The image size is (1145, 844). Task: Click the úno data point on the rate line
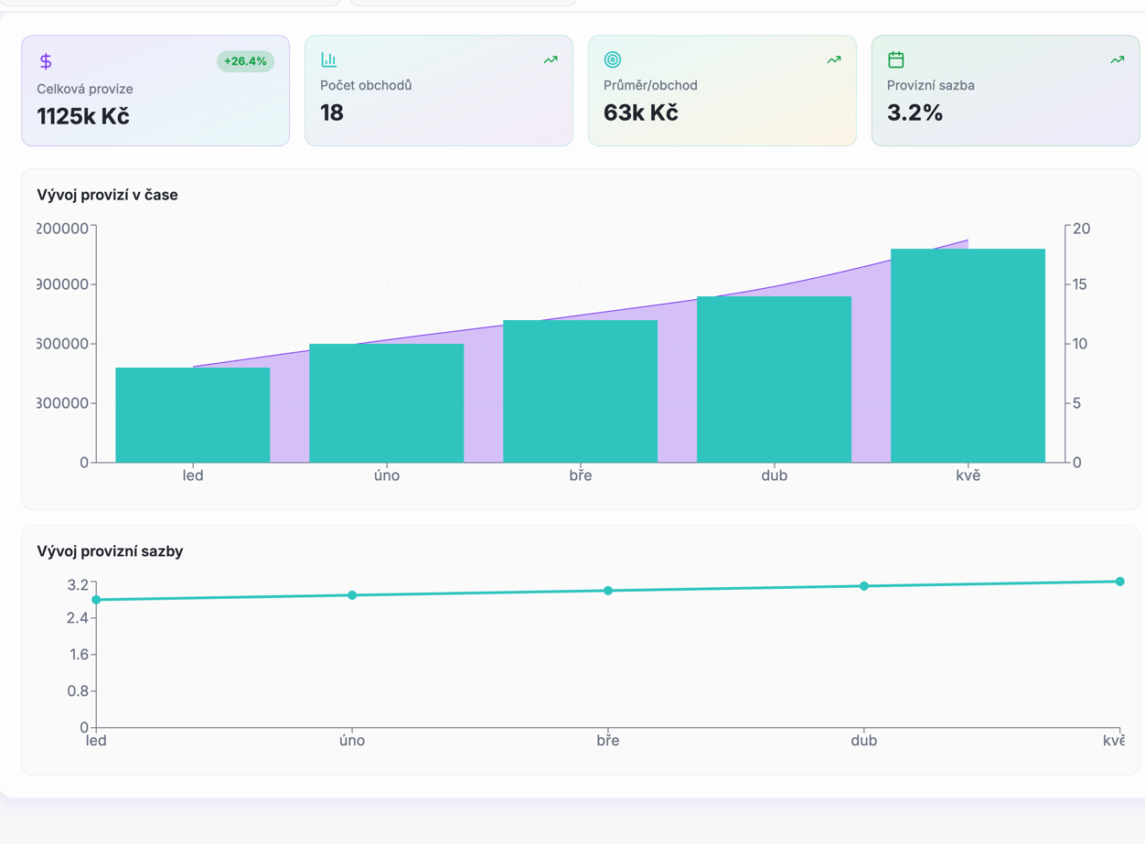pos(352,595)
